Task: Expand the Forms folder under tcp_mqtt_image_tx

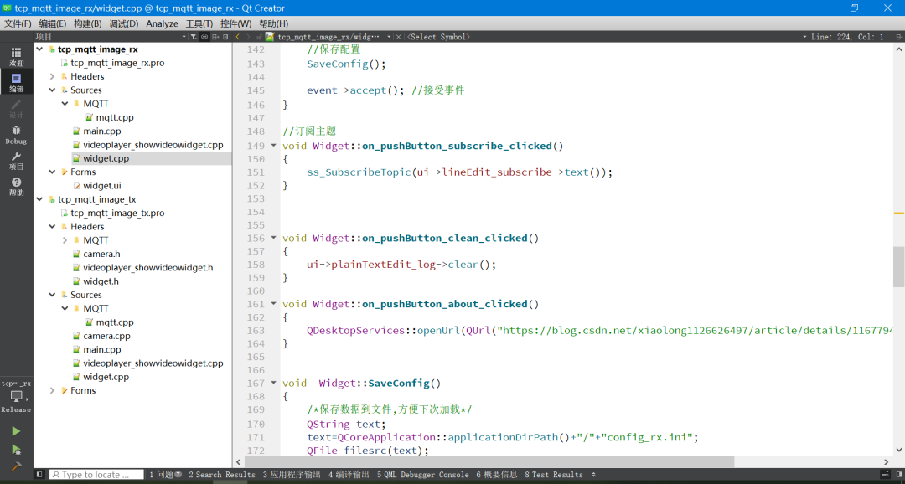Action: tap(52, 390)
